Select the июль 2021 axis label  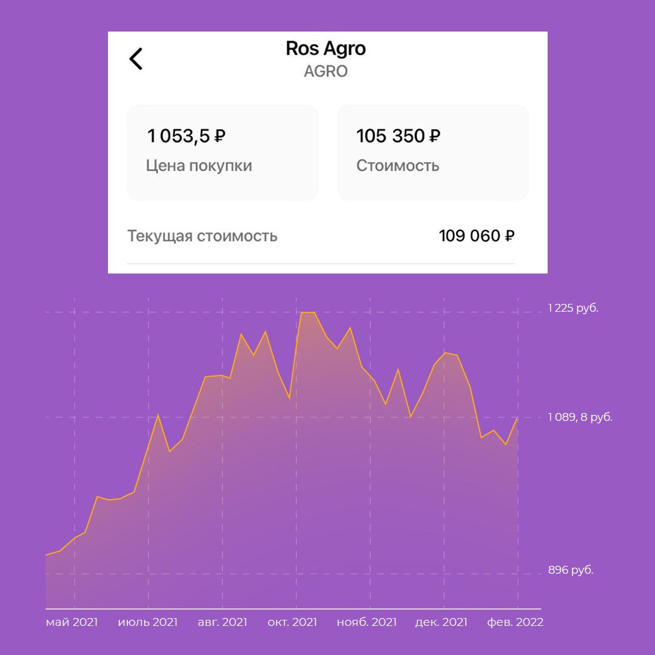click(148, 622)
